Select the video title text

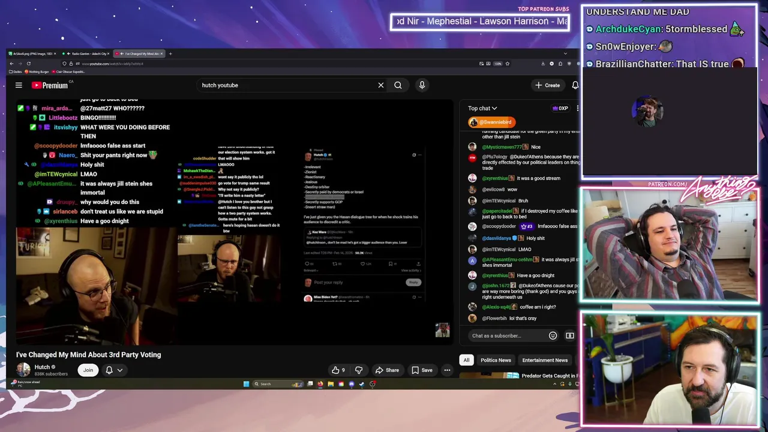(x=89, y=355)
